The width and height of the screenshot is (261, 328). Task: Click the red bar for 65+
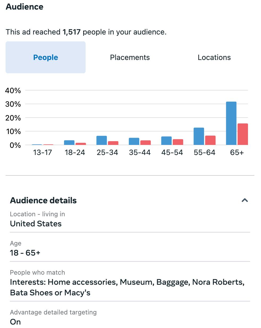tap(243, 134)
